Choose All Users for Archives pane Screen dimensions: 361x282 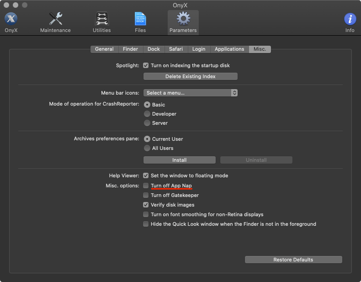147,148
